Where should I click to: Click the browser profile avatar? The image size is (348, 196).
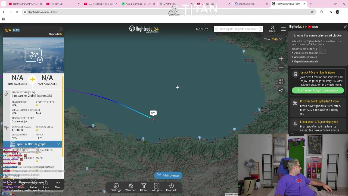pos(337,12)
